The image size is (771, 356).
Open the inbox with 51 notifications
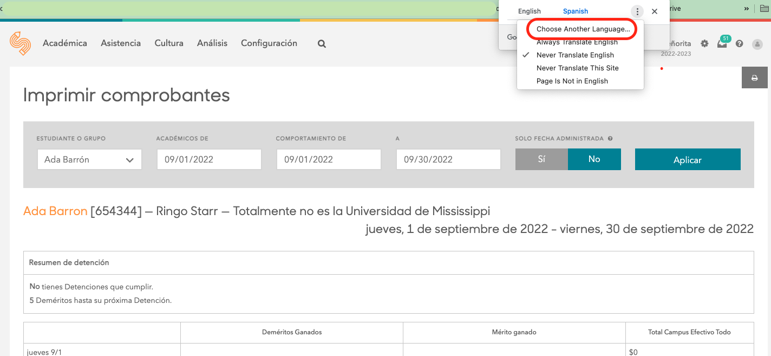click(722, 44)
